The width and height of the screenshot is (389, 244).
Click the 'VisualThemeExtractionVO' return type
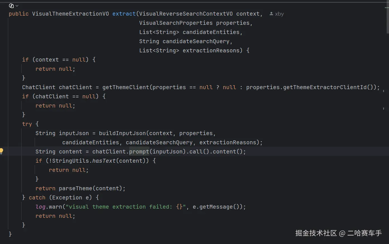click(x=71, y=14)
